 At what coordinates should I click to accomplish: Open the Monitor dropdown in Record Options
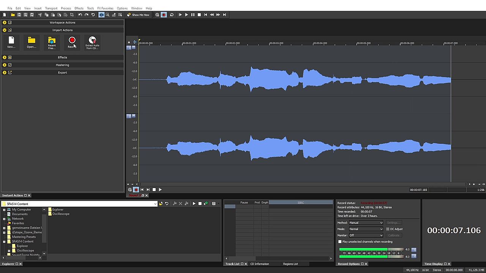click(366, 235)
